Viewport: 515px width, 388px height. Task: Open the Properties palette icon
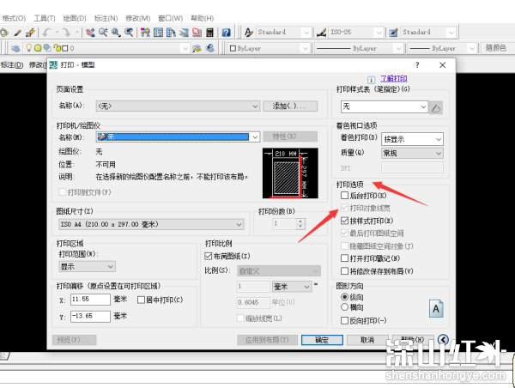pyautogui.click(x=145, y=33)
